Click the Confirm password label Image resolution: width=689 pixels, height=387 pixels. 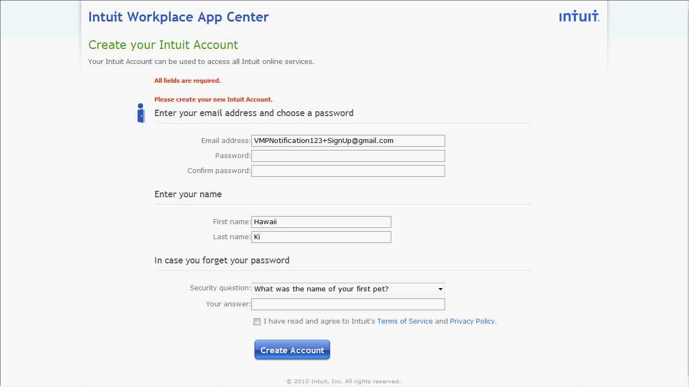pos(219,170)
